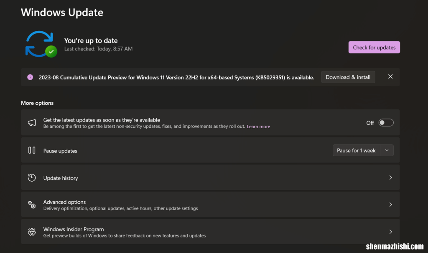This screenshot has height=253, width=428.
Task: Click Check for updates
Action: [374, 47]
